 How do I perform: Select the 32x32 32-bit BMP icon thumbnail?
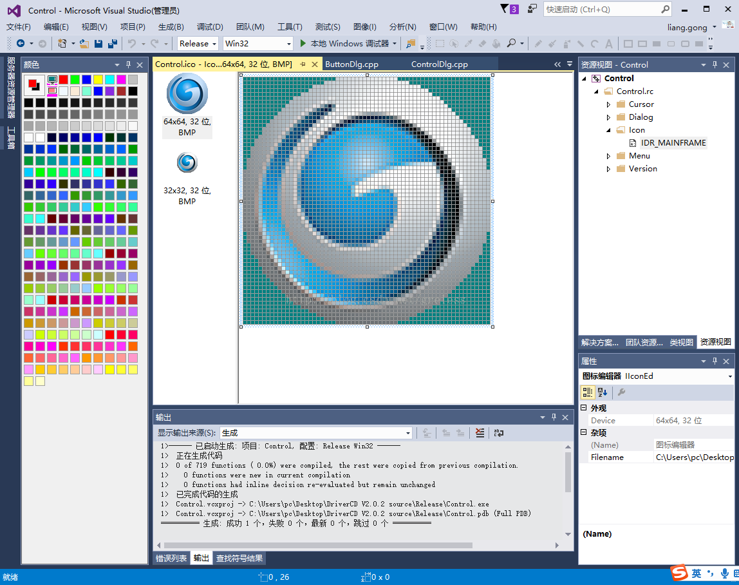tap(187, 179)
